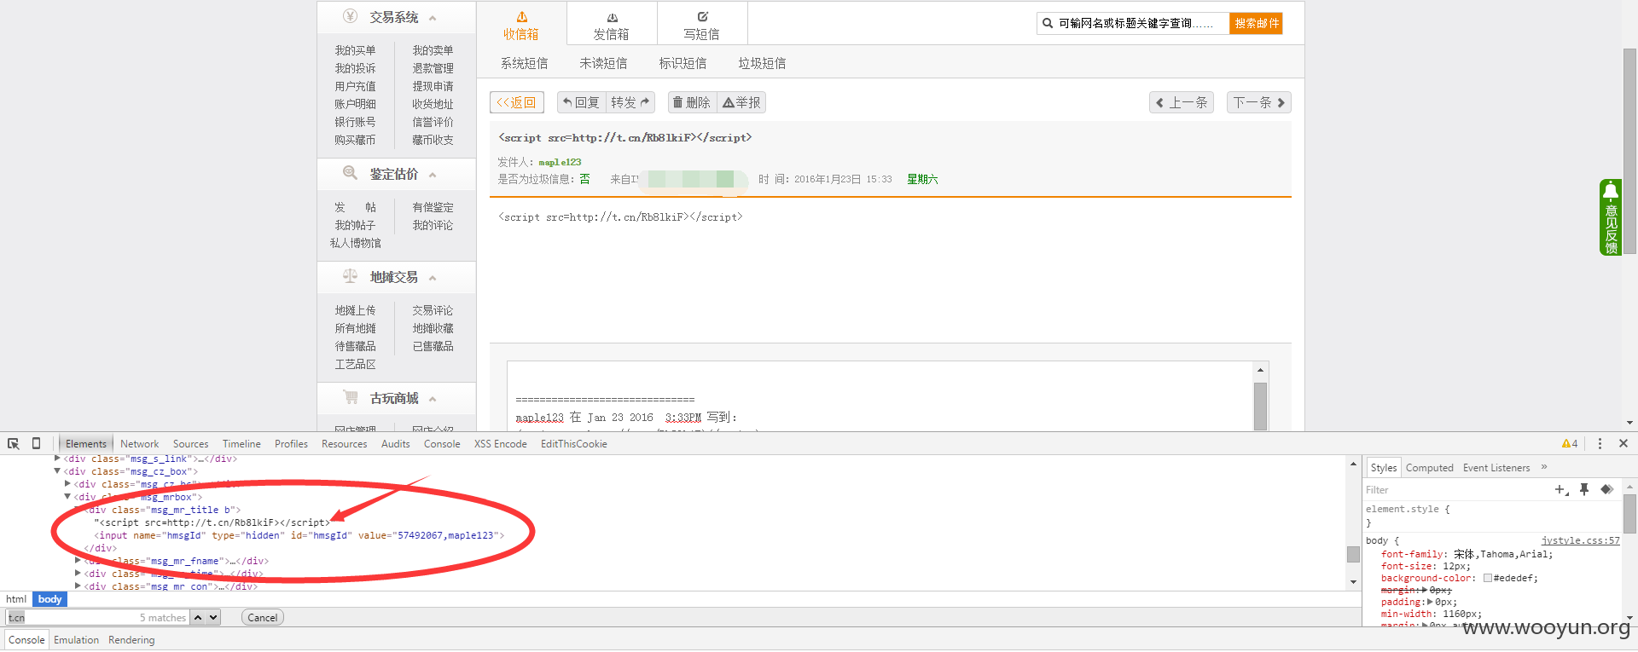Image resolution: width=1638 pixels, height=652 pixels.
Task: Cancel the DevTools element search
Action: [263, 618]
